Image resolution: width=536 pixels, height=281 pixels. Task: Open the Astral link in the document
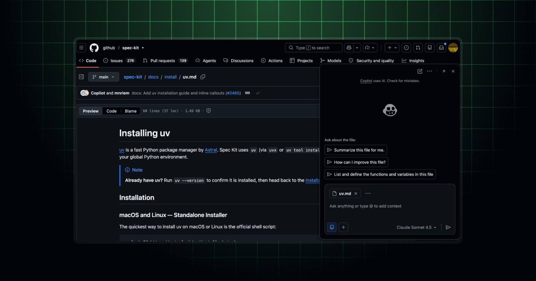tap(211, 150)
